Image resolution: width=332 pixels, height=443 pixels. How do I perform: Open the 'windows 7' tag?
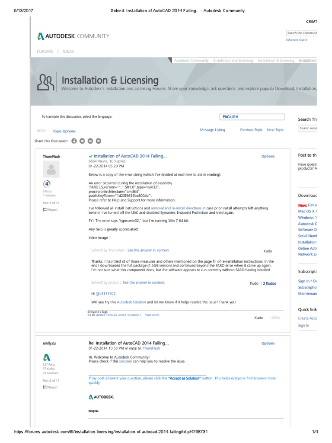134,315
